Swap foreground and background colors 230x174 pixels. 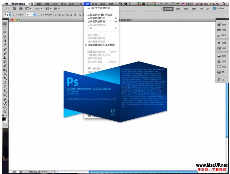coord(6,116)
